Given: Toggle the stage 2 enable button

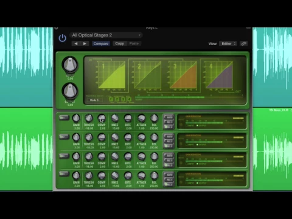Looking at the screenshot, I should 64,137.
